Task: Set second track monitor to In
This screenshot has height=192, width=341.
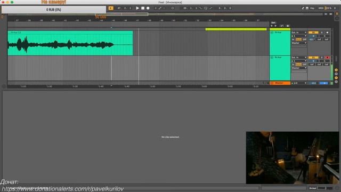Action: tap(293, 65)
